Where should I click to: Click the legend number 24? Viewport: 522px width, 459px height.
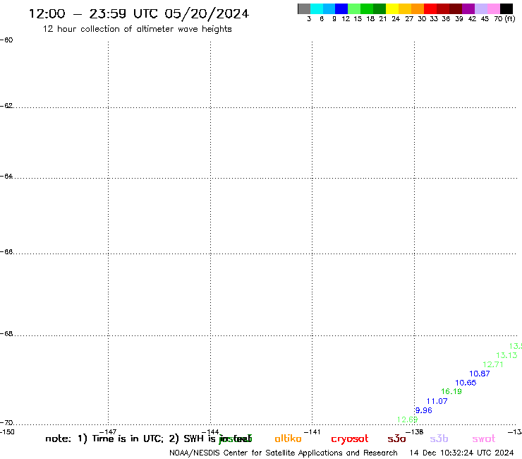tap(396, 19)
